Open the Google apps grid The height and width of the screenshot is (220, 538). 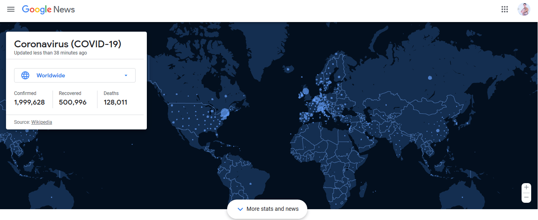(x=505, y=9)
